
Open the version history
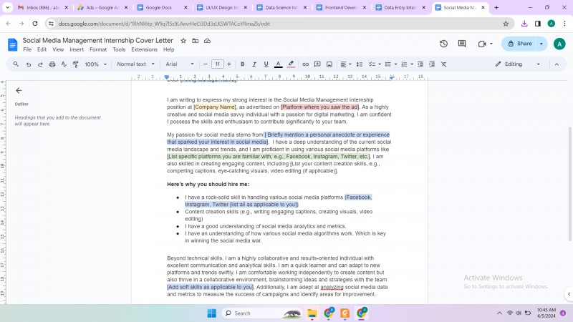443,44
